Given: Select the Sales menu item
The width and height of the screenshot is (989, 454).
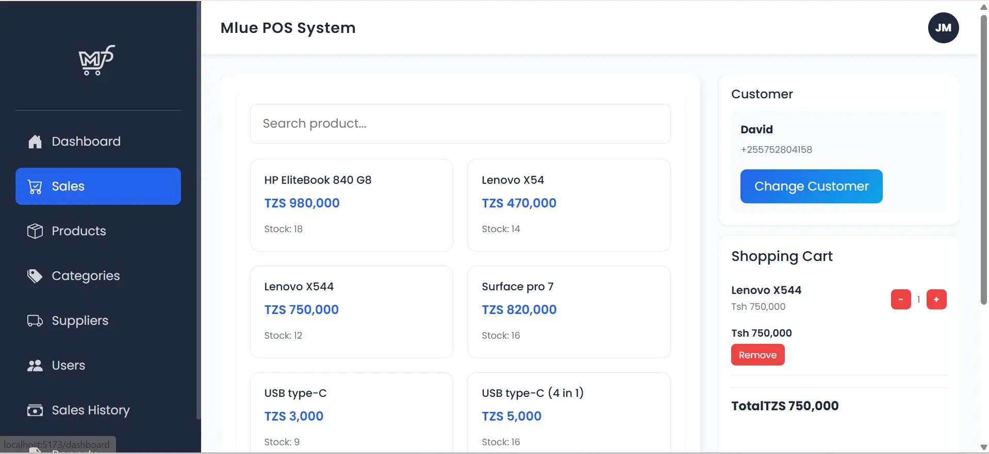Looking at the screenshot, I should click(98, 186).
